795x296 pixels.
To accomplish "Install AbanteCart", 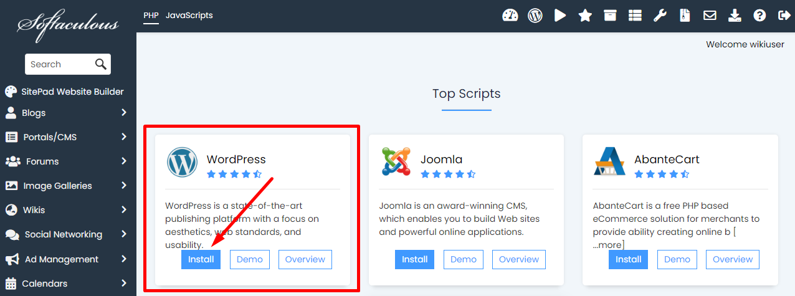I will tap(629, 259).
